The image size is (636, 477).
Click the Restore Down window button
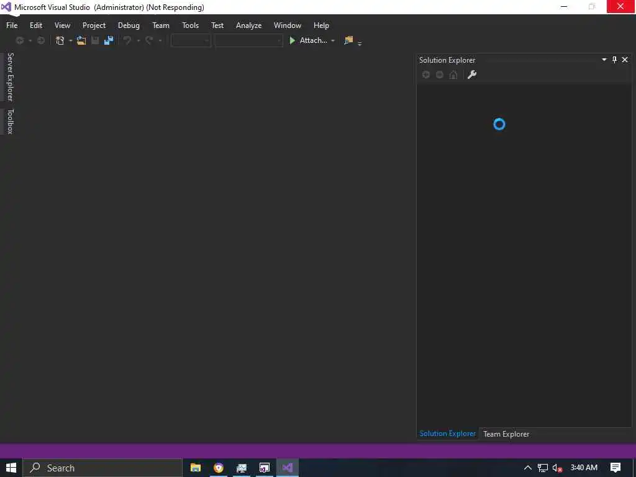click(592, 6)
